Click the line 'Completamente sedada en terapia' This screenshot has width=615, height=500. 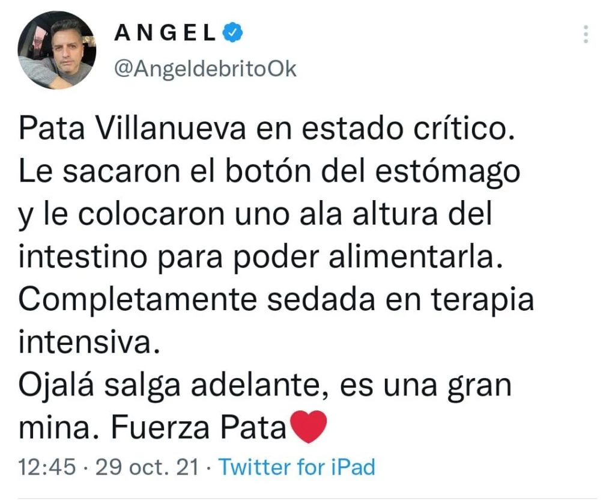(276, 300)
